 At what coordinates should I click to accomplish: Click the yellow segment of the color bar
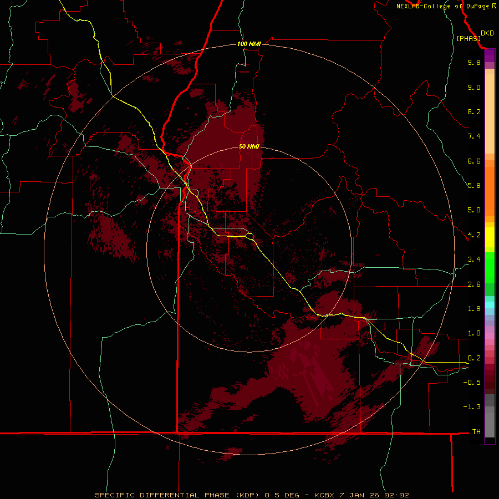(x=490, y=237)
